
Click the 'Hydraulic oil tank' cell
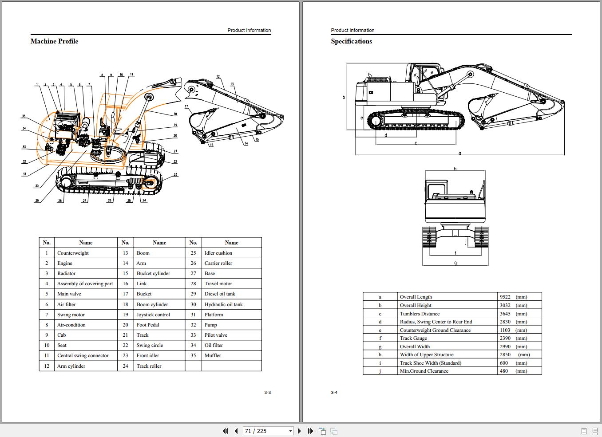tap(231, 304)
